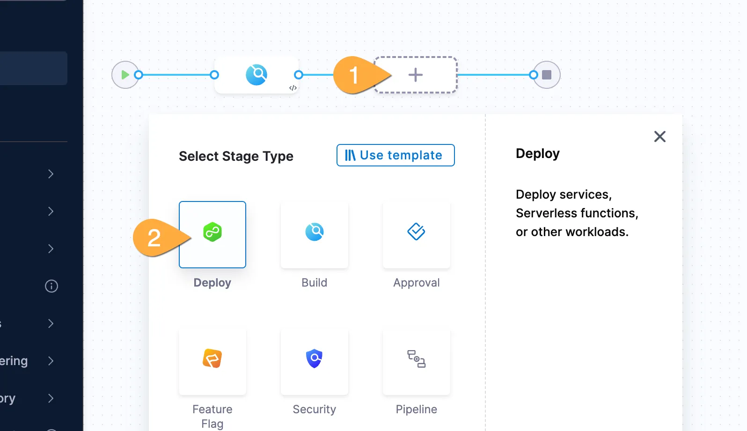Open the highlighted sidebar menu item
Screen dimensions: 747x431
33,68
